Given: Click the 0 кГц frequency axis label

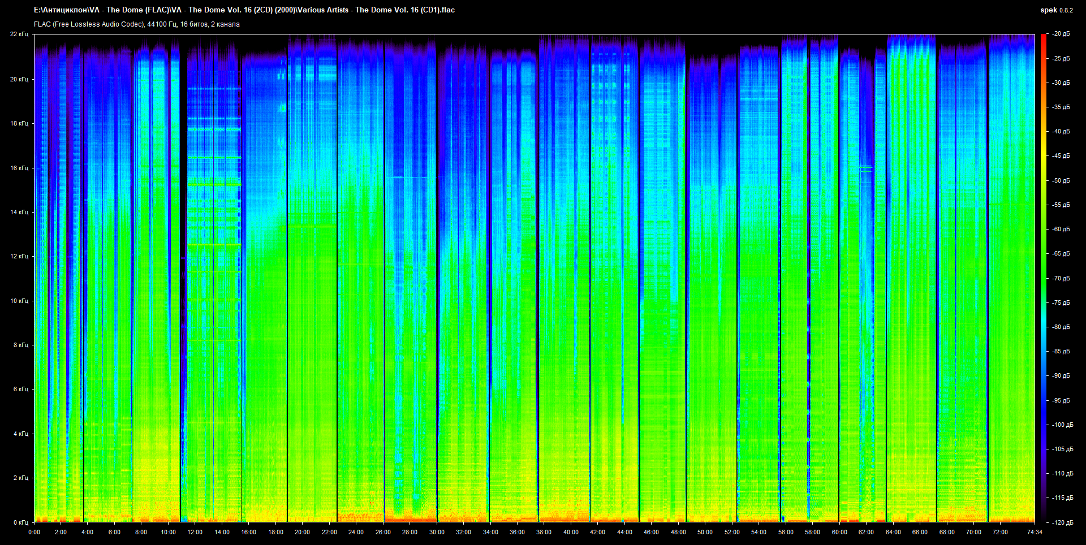Looking at the screenshot, I should tap(20, 522).
